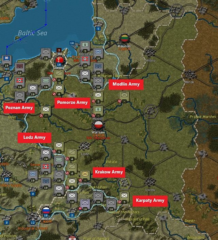Select Polish strength-5 unit left of Modlin Army label
This screenshot has width=218, height=240.
(x=98, y=96)
